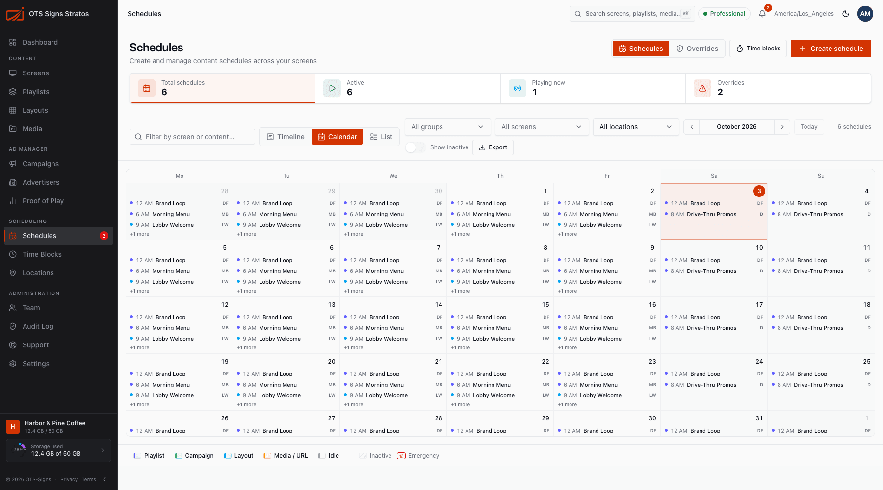Screen dimensions: 883x490
Task: Click the Create schedule button
Action: pyautogui.click(x=831, y=49)
